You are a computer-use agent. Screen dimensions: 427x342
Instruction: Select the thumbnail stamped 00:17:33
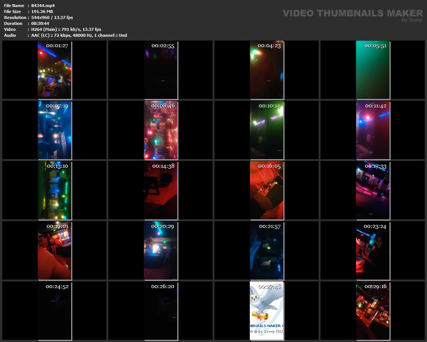(373, 190)
